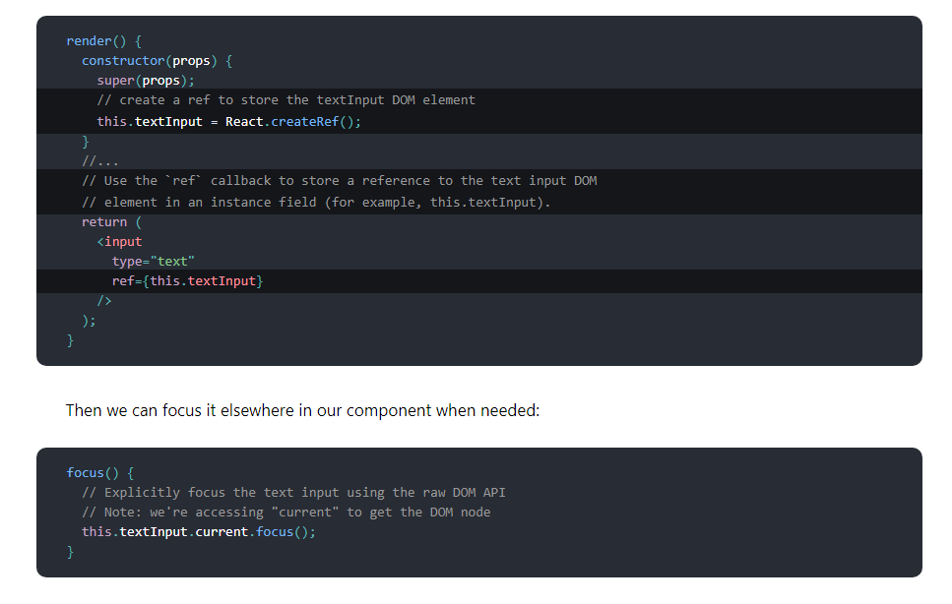This screenshot has width=952, height=604.
Task: Click the focus() method name
Action: (85, 473)
